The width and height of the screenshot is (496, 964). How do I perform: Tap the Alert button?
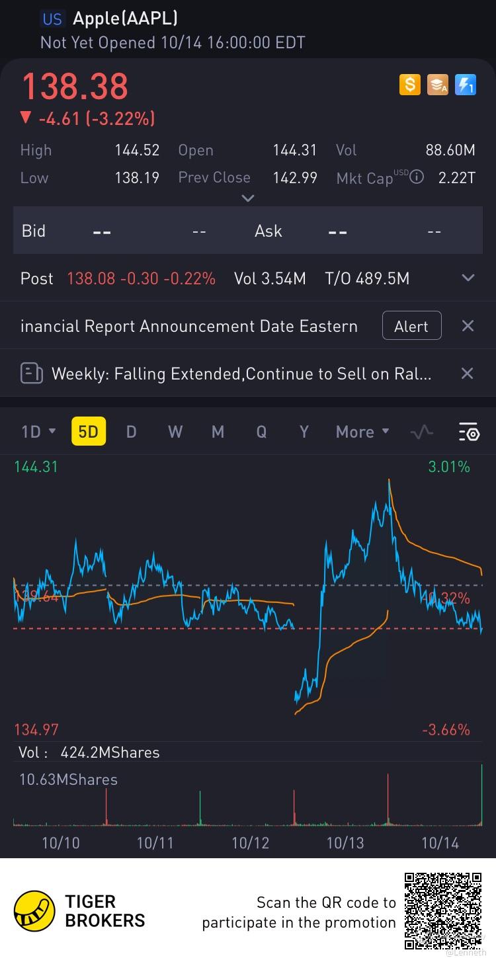point(411,326)
